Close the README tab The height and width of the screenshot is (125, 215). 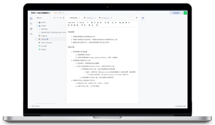[x=80, y=18]
